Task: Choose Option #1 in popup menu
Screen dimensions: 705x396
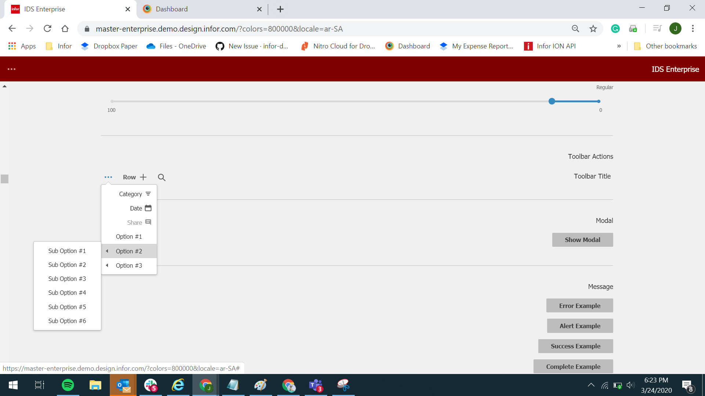Action: point(129,236)
